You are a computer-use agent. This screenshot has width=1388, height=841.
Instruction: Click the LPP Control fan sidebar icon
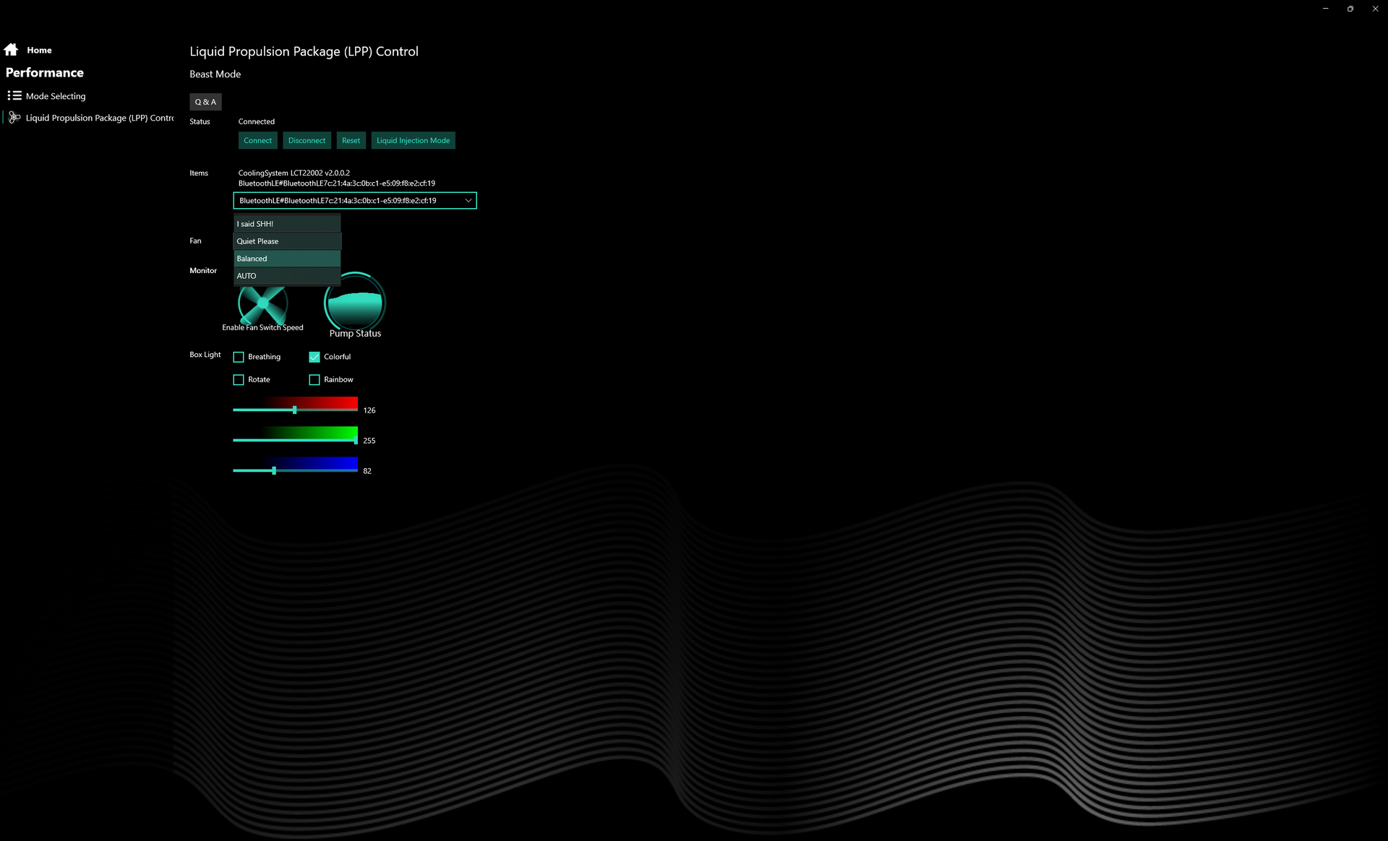tap(14, 117)
